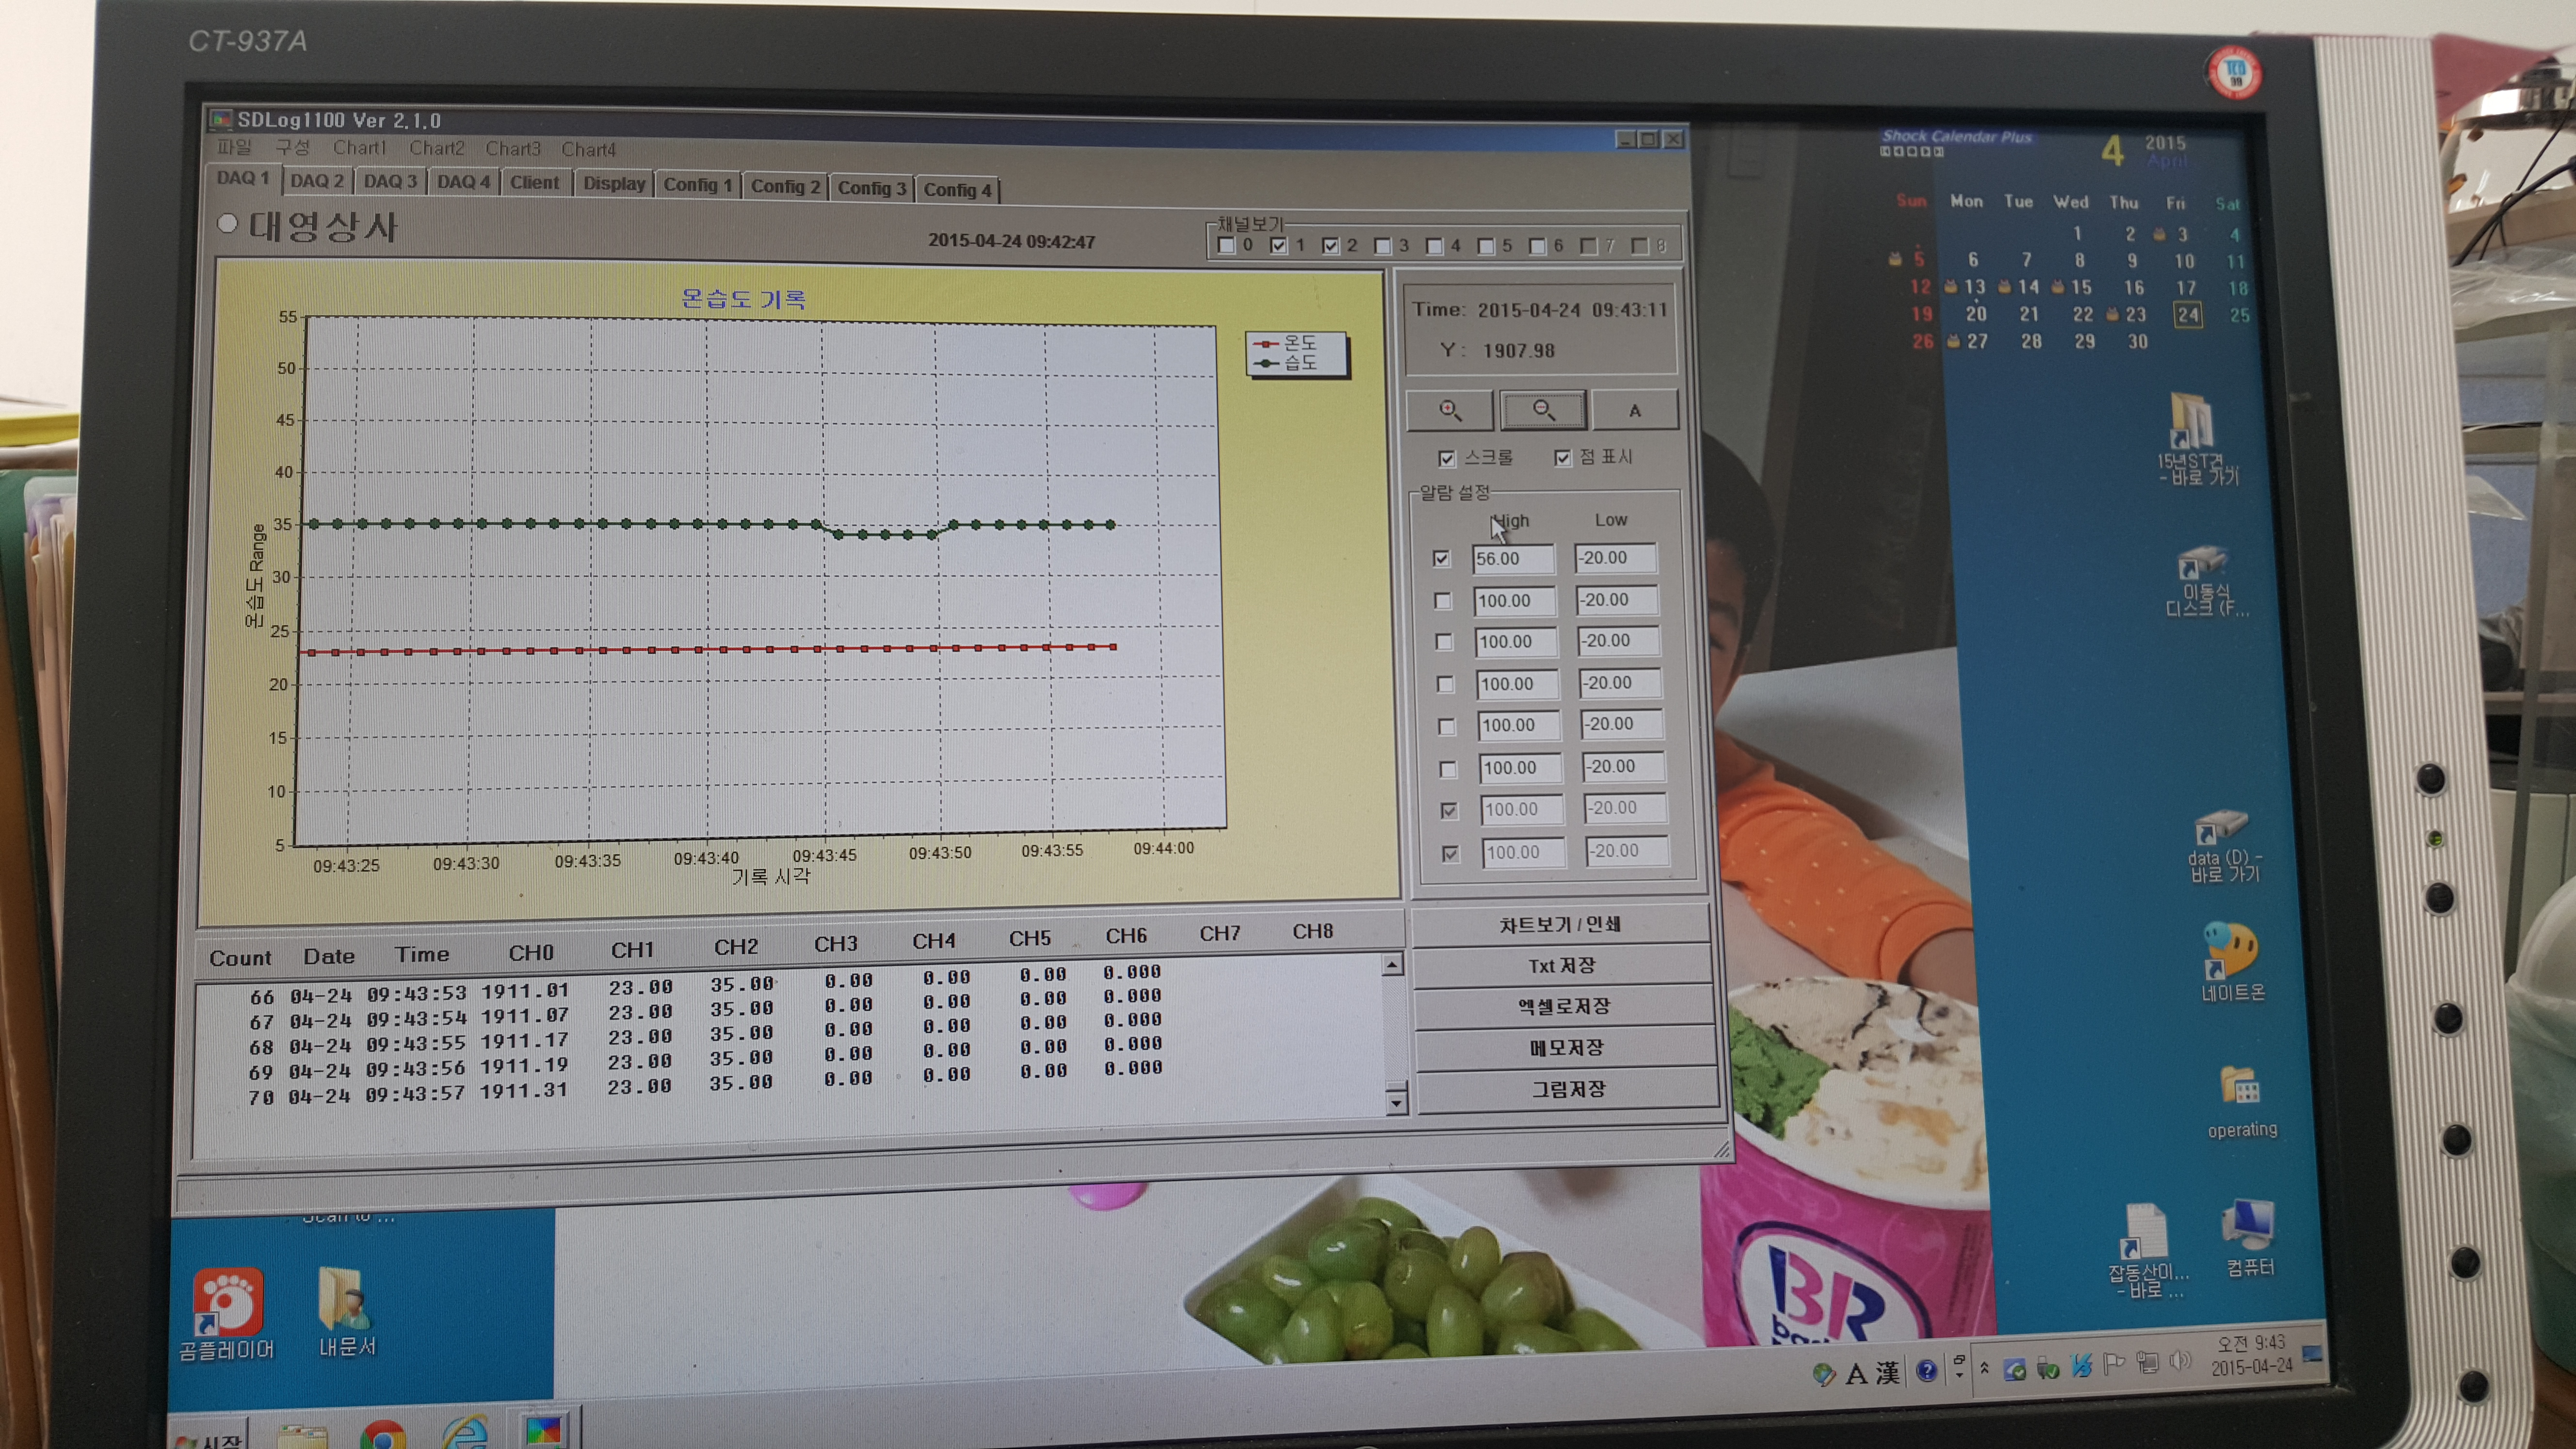Launch 곰플레이어 from the desktop

pos(227,1314)
